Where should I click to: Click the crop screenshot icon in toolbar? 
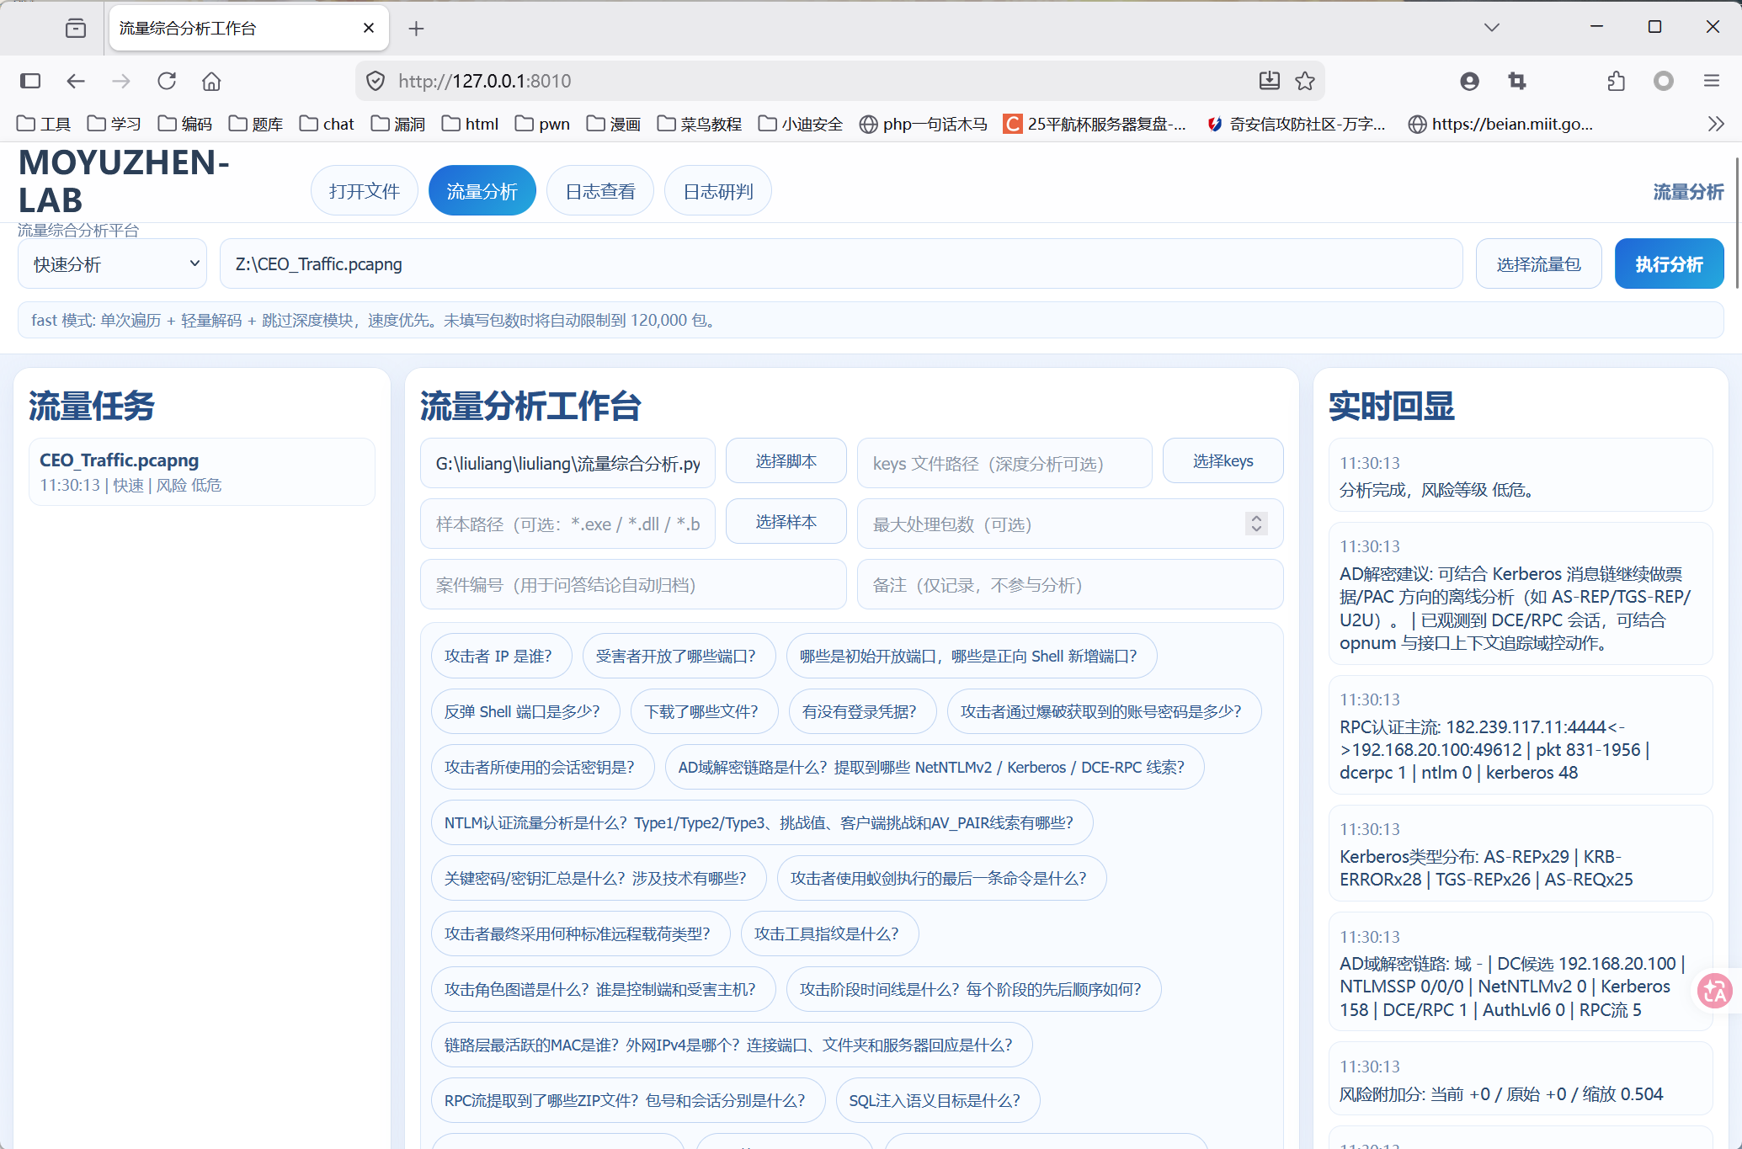1517,81
